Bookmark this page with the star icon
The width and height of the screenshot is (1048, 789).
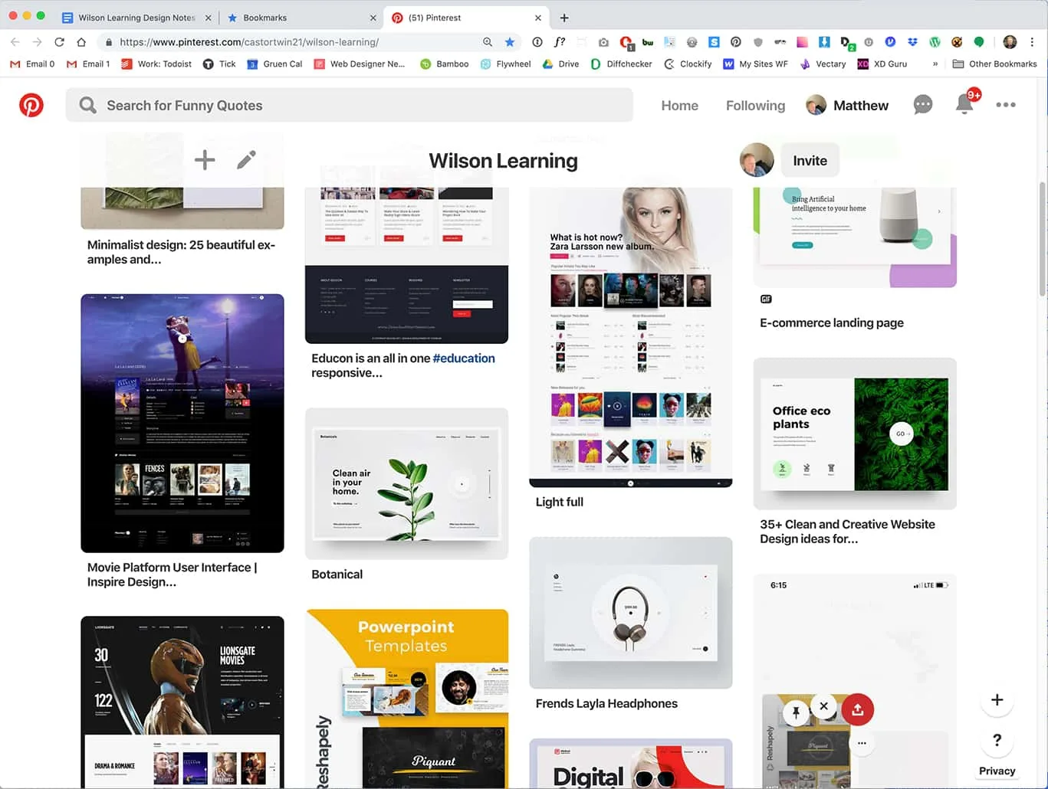pyautogui.click(x=510, y=42)
